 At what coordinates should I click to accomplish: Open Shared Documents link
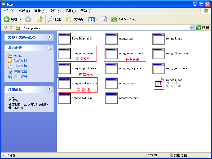click(21, 66)
